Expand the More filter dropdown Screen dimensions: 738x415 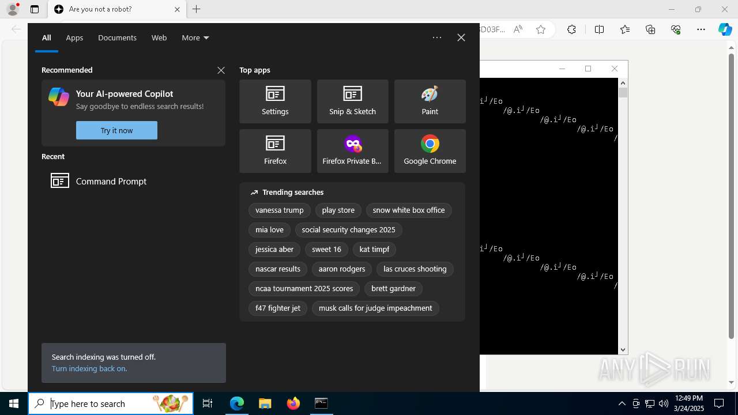(195, 38)
